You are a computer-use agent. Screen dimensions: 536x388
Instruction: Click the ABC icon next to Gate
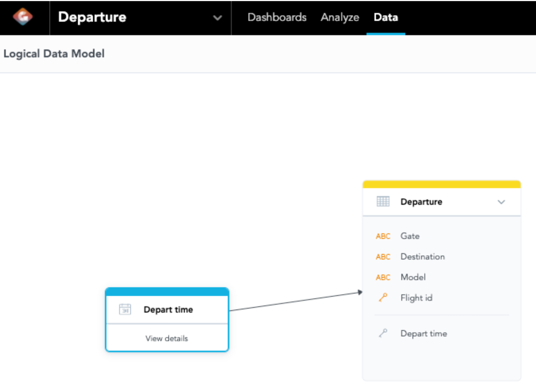(x=383, y=236)
